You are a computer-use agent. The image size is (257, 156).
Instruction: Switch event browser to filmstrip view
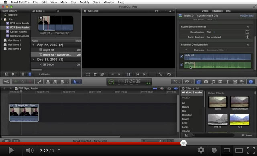point(23,74)
